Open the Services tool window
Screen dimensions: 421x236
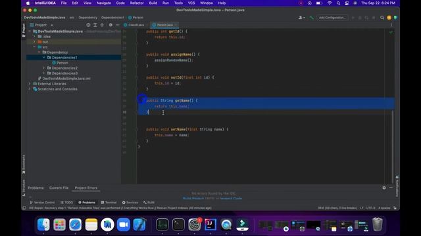[x=130, y=203]
